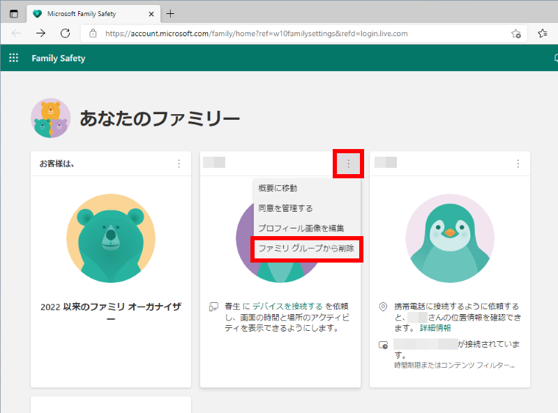
Task: Click the connect-device icon beside 春生
Action: (213, 306)
